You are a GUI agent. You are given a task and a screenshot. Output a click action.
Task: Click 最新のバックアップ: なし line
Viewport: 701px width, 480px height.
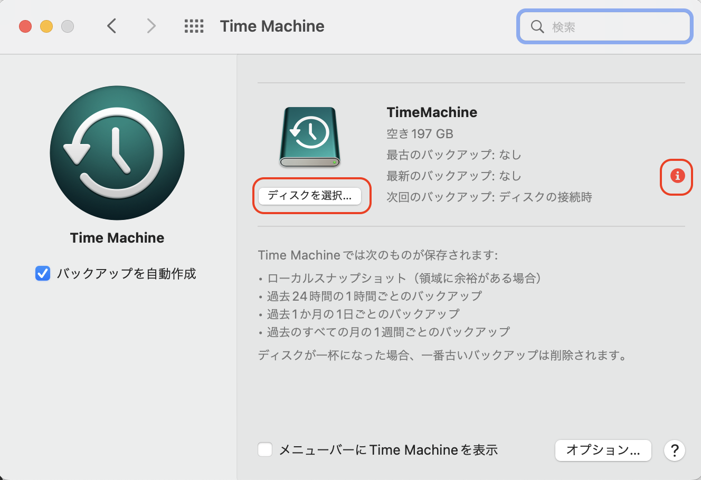pos(454,176)
